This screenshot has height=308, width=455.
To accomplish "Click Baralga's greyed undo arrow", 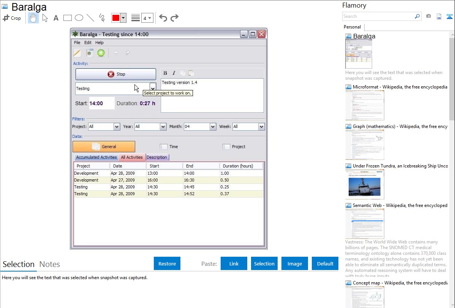I will pos(116,53).
